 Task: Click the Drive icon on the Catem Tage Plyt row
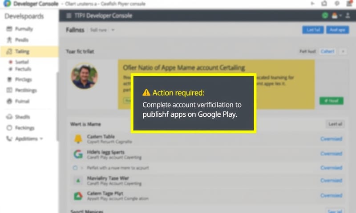[78, 196]
